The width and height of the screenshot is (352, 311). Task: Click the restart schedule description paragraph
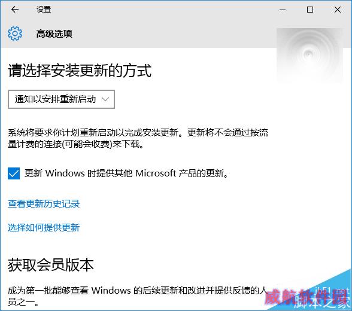(138, 138)
